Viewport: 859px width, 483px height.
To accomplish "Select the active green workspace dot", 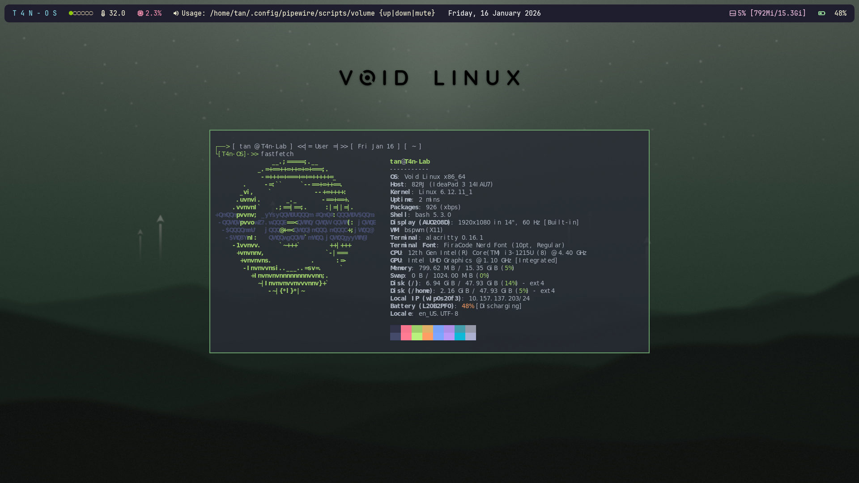I will (71, 13).
